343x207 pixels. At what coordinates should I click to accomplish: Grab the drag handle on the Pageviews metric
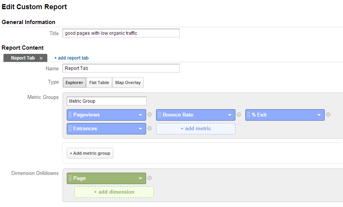pos(70,115)
